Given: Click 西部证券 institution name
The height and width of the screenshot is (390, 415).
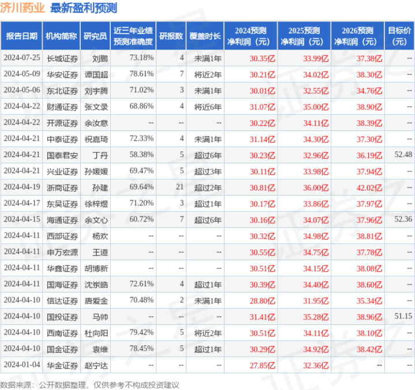Looking at the screenshot, I should point(62,237).
